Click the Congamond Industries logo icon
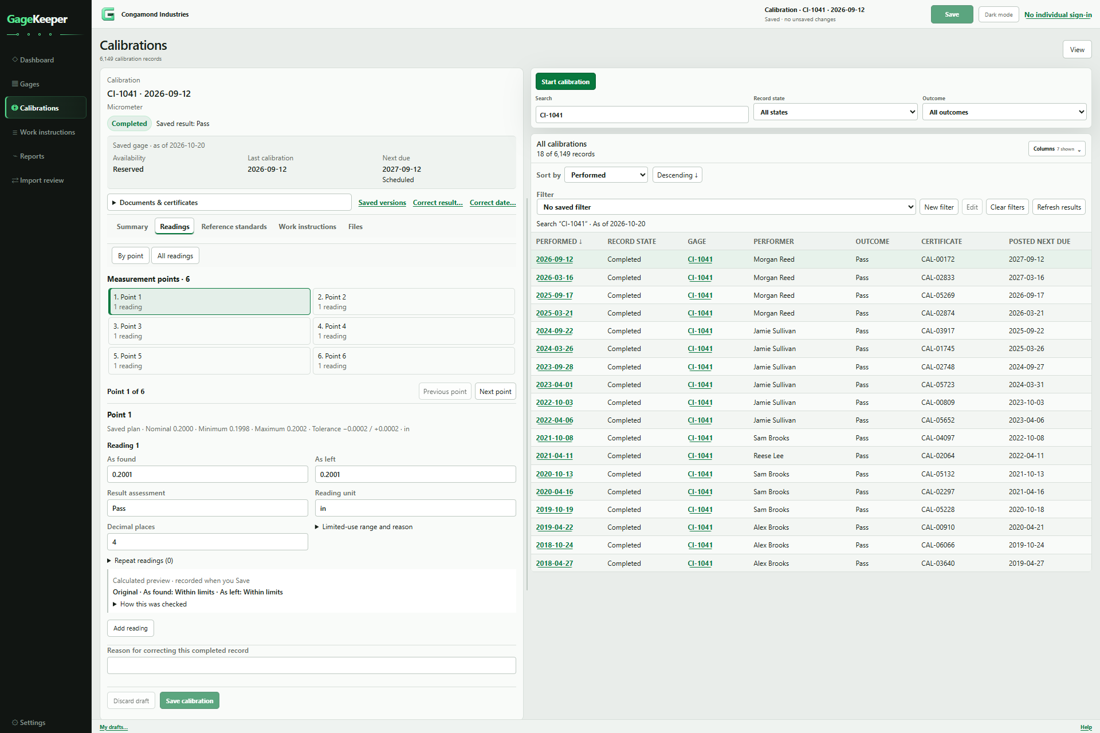This screenshot has height=733, width=1100. tap(108, 14)
